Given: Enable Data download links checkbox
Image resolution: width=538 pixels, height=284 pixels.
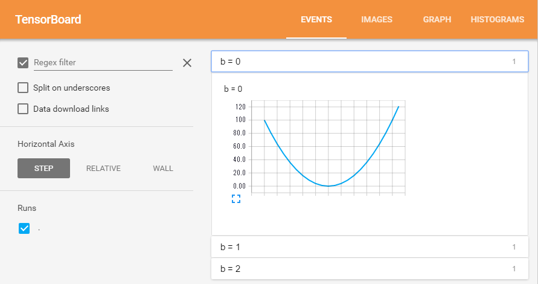Looking at the screenshot, I should (x=23, y=109).
